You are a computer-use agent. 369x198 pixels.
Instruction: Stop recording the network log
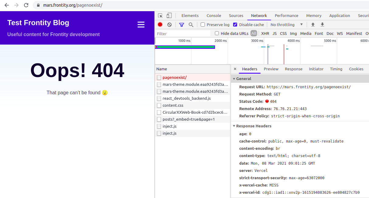pyautogui.click(x=160, y=25)
